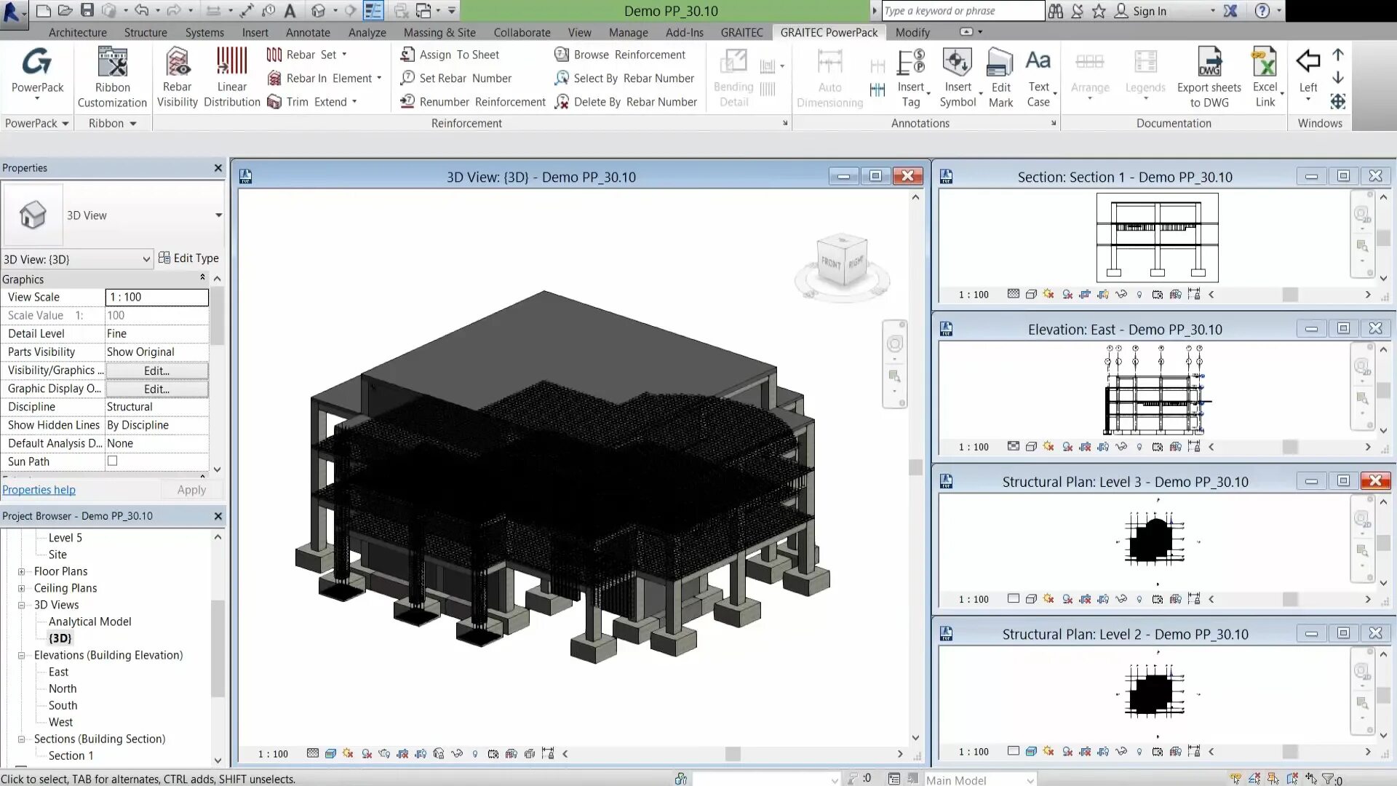Screen dimensions: 1397x786
Task: Expand the Ceiling Plans tree node
Action: 22,588
